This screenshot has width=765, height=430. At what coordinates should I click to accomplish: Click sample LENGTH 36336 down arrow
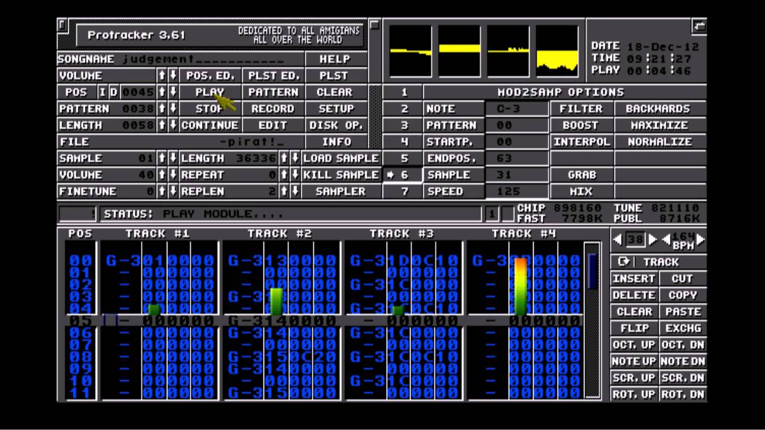pyautogui.click(x=295, y=158)
